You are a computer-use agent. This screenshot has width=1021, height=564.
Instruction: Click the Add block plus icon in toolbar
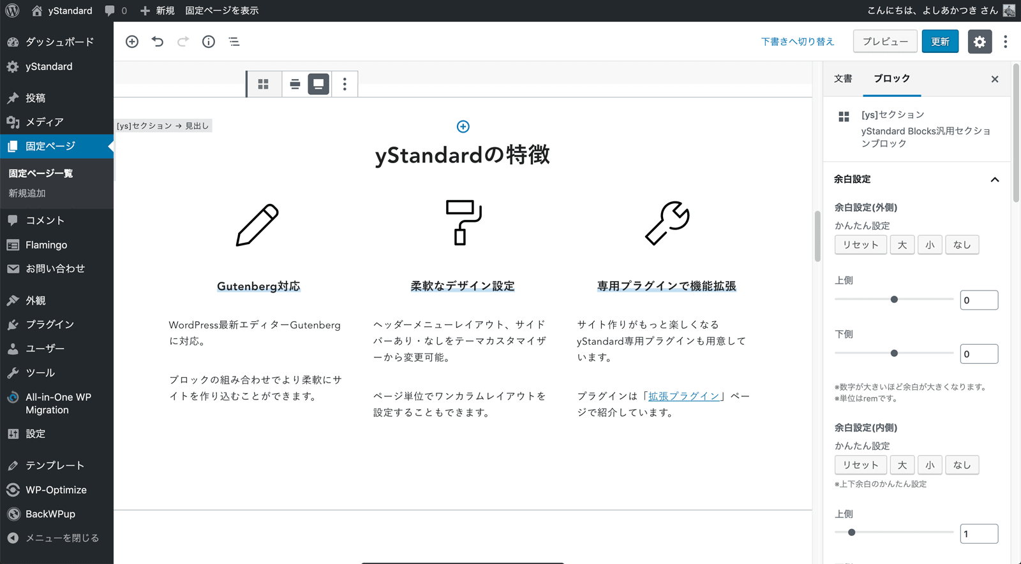point(132,41)
